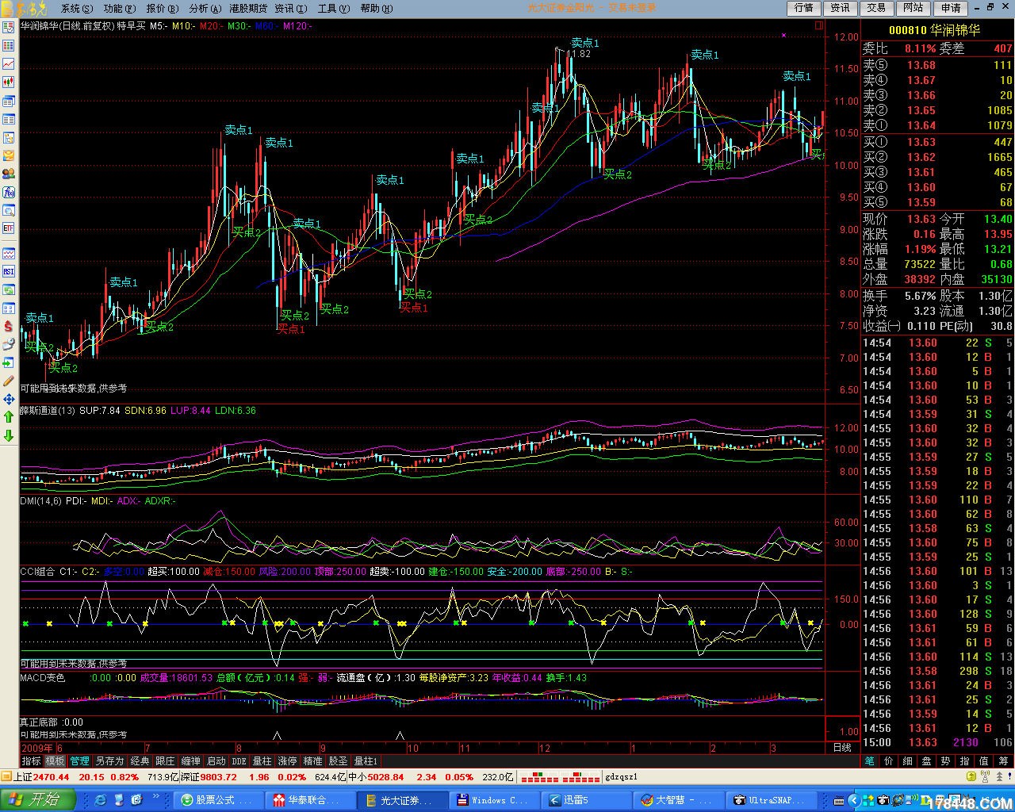Click the gdzqsz1 status bar text

tap(621, 777)
